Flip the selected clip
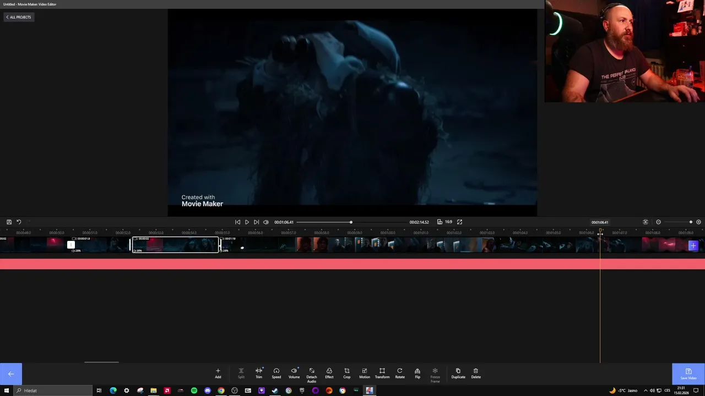The height and width of the screenshot is (396, 705). (417, 373)
